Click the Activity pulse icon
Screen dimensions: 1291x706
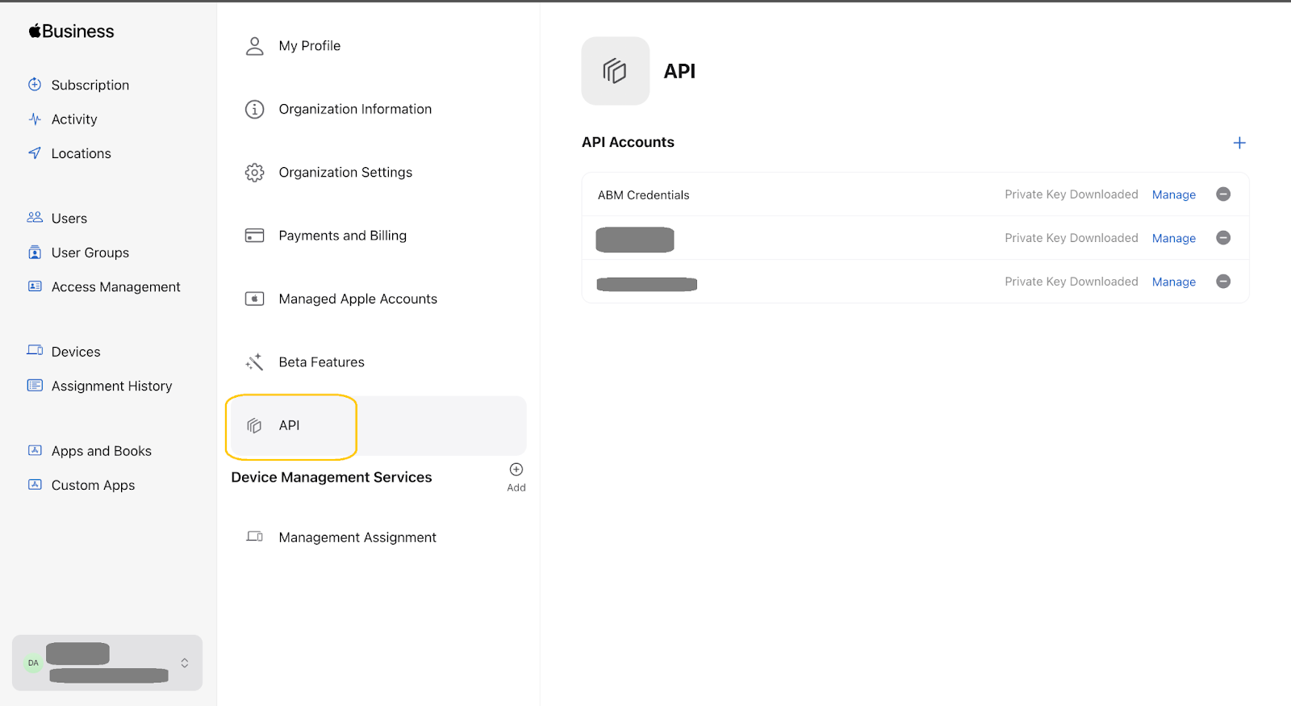[35, 119]
